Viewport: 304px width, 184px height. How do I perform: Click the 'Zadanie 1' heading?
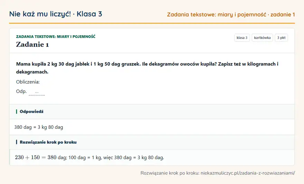point(32,45)
